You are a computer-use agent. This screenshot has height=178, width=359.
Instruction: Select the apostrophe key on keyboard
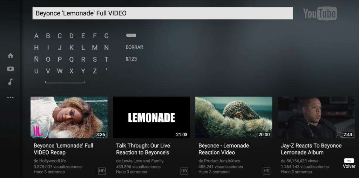tap(107, 69)
